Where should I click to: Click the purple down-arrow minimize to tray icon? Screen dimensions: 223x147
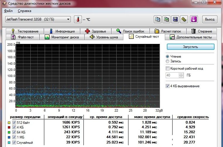click(x=194, y=20)
